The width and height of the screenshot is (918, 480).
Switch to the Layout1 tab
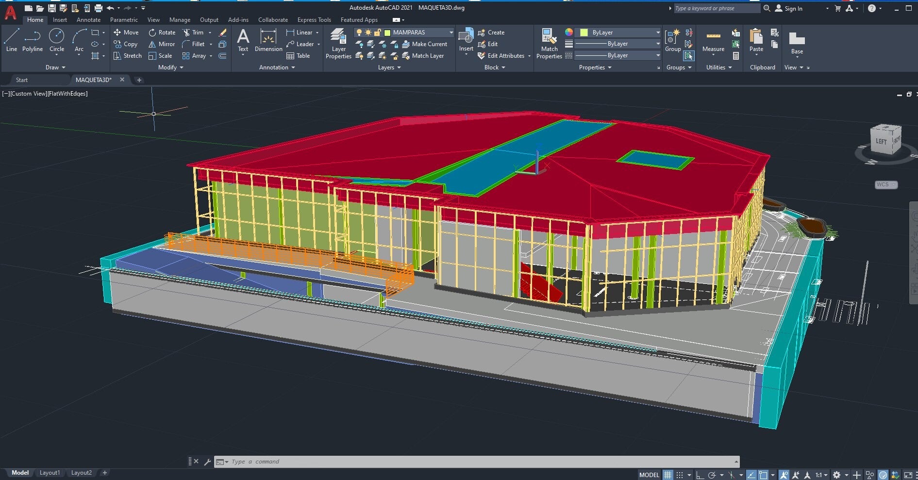(50, 473)
